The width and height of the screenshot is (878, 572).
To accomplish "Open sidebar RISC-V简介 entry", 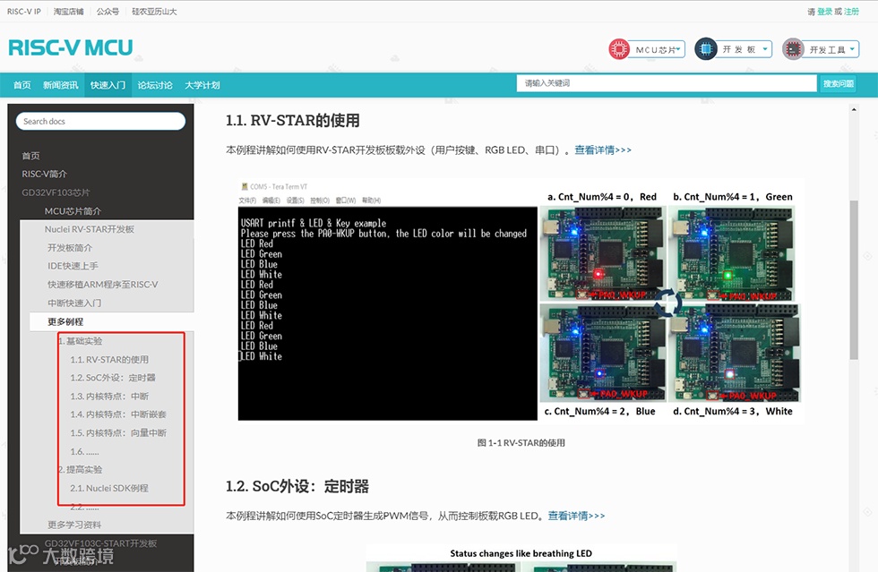I will (44, 174).
